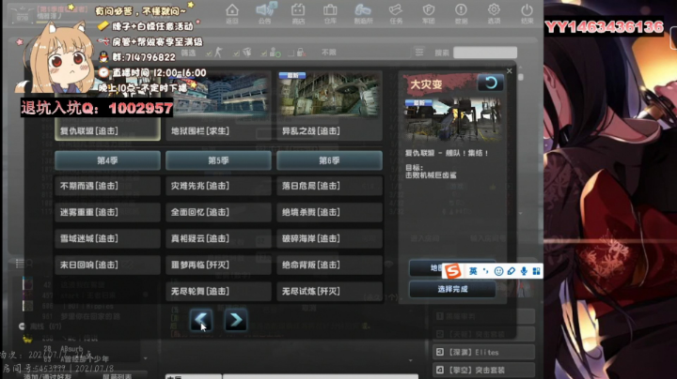Go to next map page arrow
Image resolution: width=677 pixels, height=379 pixels.
point(235,320)
